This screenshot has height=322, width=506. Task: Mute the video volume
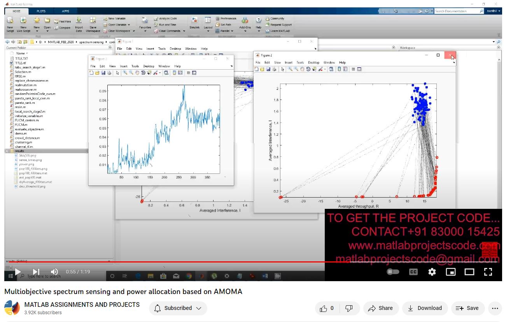(x=54, y=271)
